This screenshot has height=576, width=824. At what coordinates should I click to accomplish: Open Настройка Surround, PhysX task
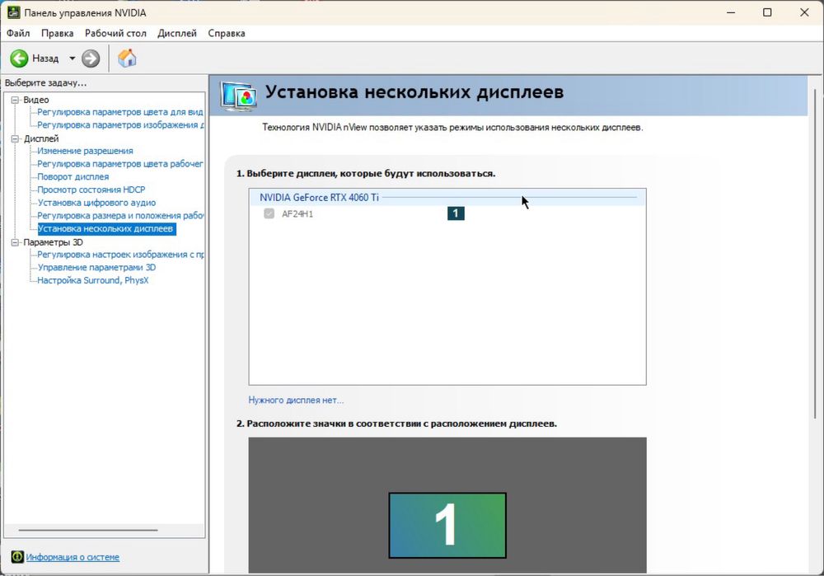coord(93,280)
